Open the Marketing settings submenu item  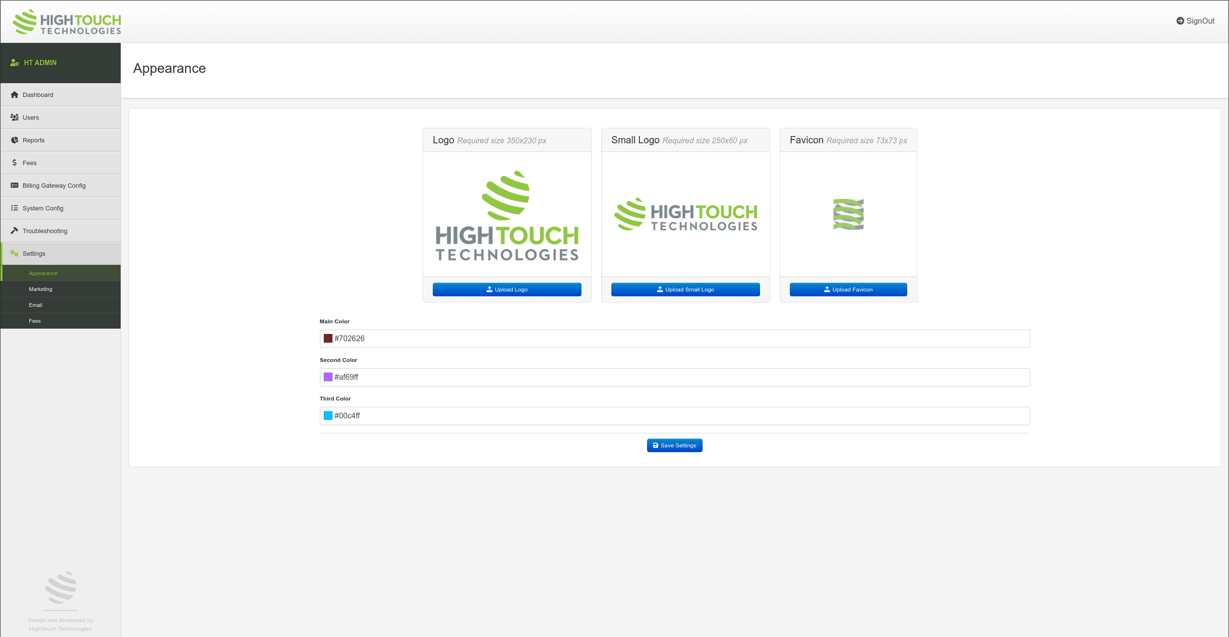[x=41, y=289]
